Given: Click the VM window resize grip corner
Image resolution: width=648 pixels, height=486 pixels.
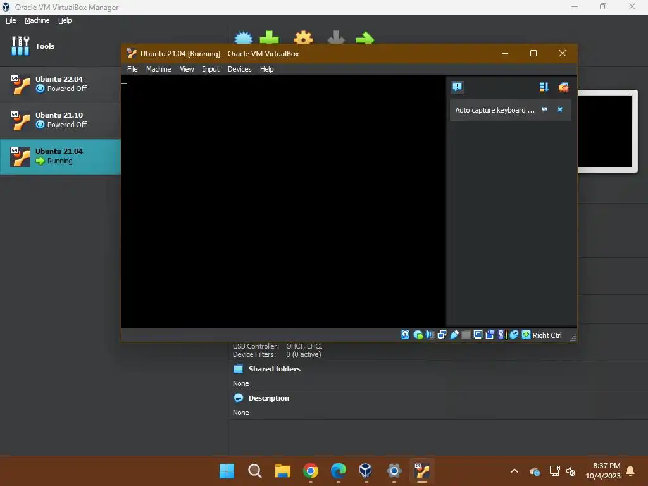Looking at the screenshot, I should click(573, 338).
